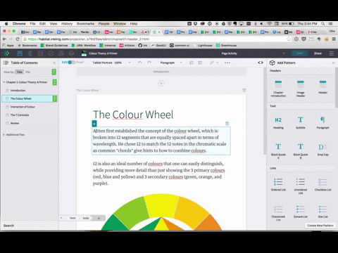Open the View menu in menu bar

[x=54, y=24]
